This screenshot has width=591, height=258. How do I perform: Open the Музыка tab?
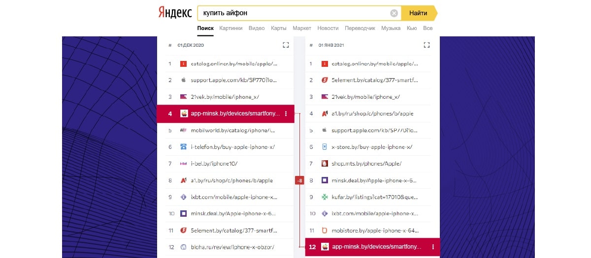click(391, 28)
